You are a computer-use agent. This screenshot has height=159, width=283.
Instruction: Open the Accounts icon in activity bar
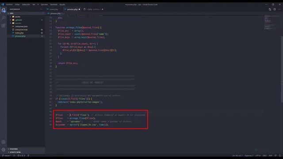pyautogui.click(x=4, y=142)
